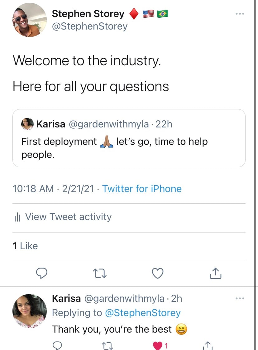Open more options for Karisa's reply
This screenshot has width=258, height=350.
(240, 299)
